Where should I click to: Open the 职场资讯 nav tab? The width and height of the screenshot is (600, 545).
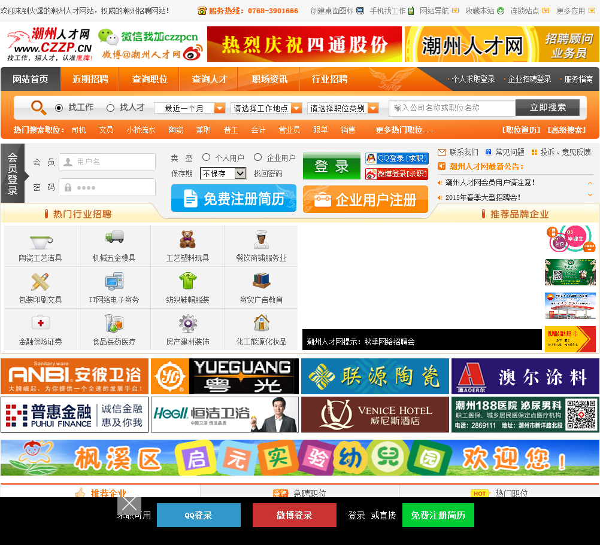click(x=269, y=79)
